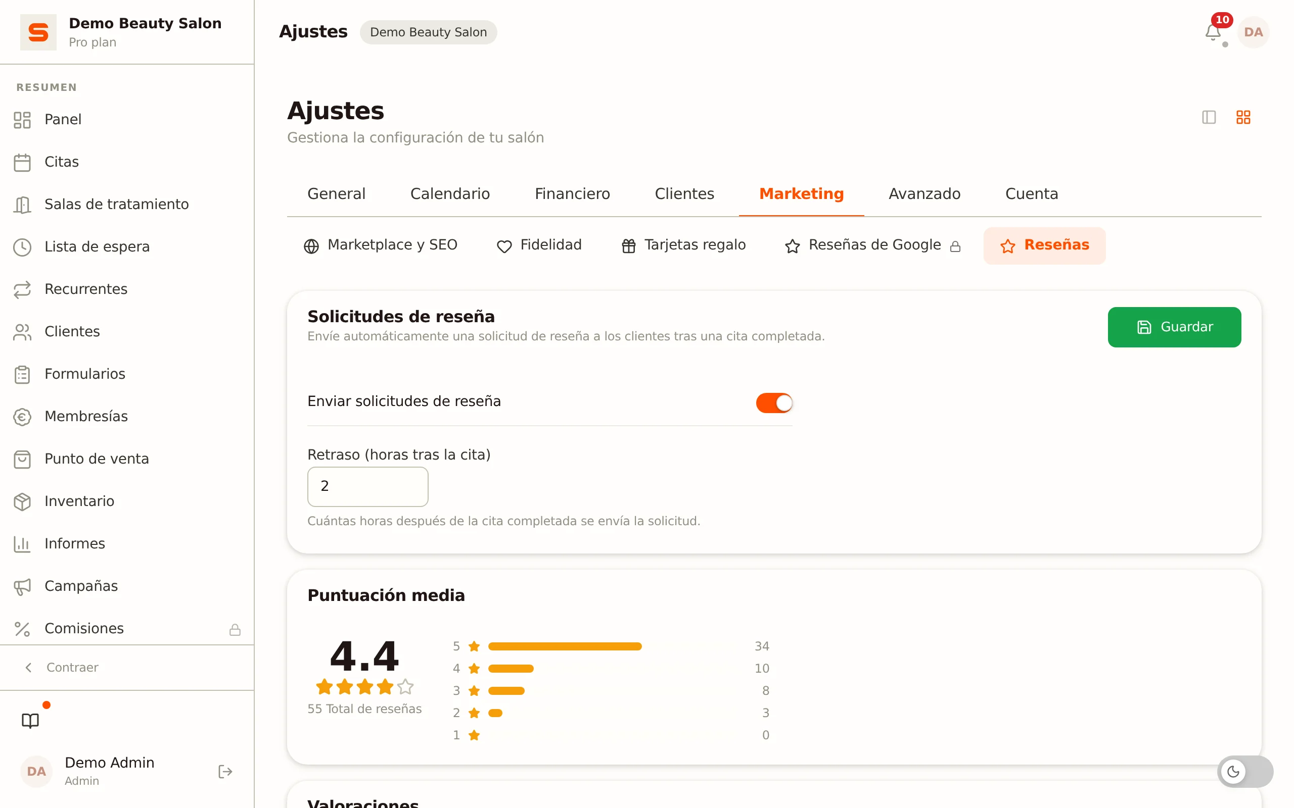Click the lock icon on Reseñas de Google

[955, 246]
